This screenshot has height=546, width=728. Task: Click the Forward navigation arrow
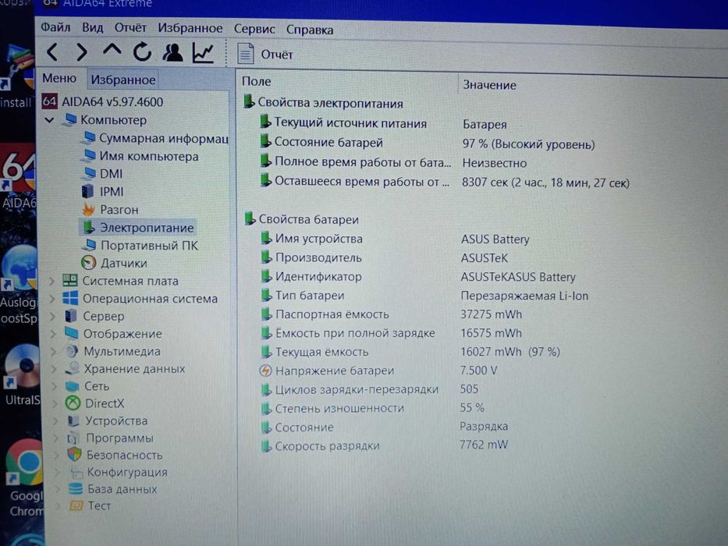(x=82, y=52)
